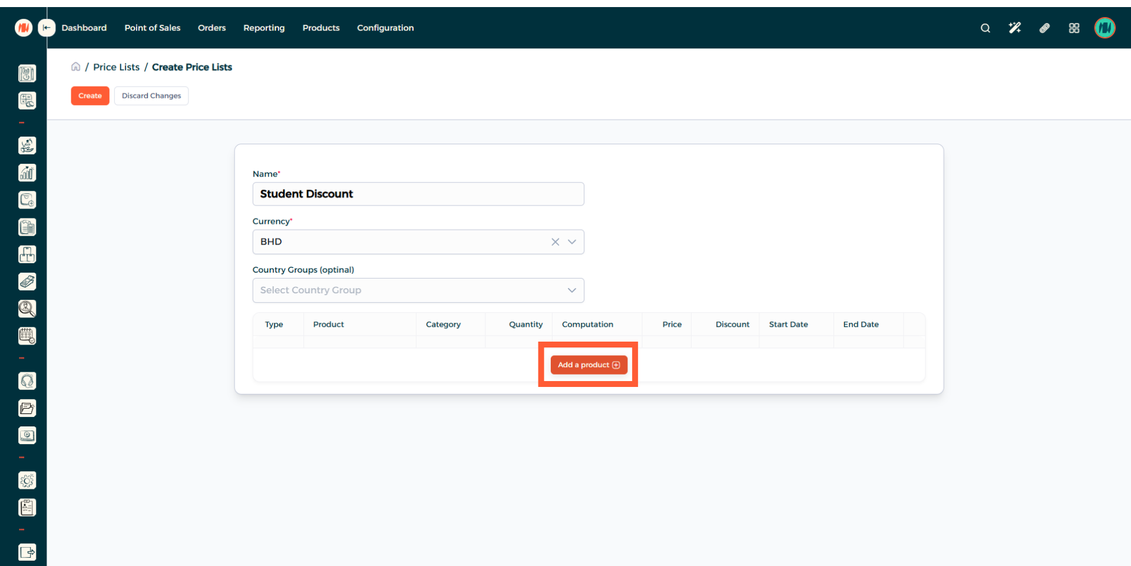Open the stacked boxes inventory sidebar icon

click(27, 254)
